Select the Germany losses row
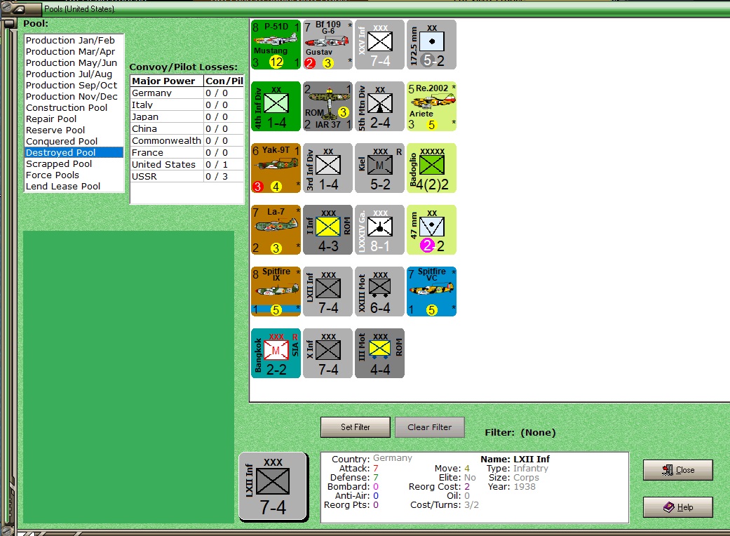 tap(187, 93)
